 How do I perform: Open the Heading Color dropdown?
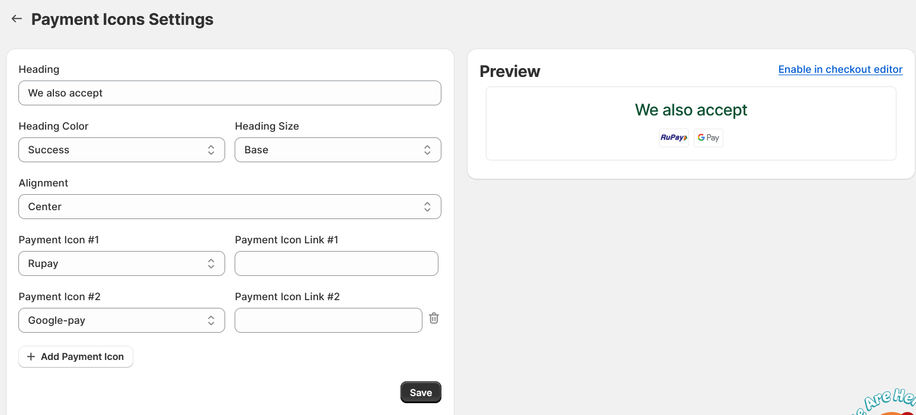[x=121, y=150]
